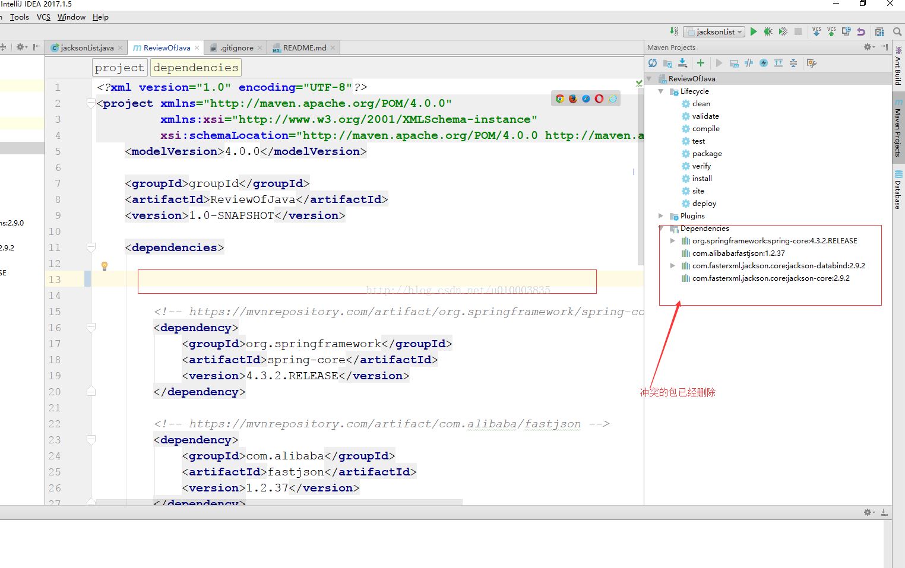This screenshot has height=568, width=905.
Task: Reimport all Maven projects
Action: [x=653, y=63]
